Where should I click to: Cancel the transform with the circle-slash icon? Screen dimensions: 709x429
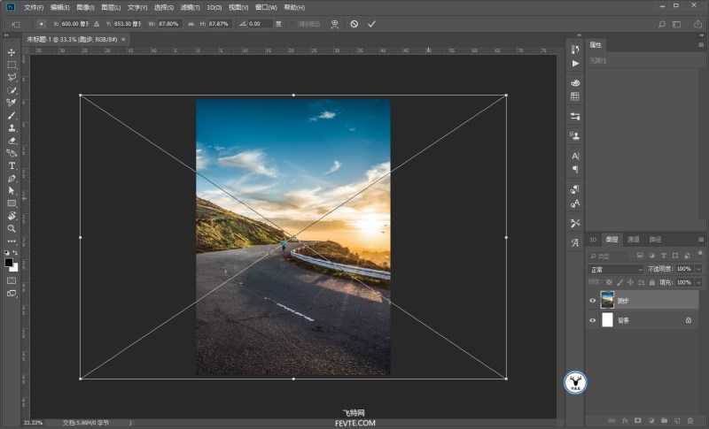tap(354, 24)
